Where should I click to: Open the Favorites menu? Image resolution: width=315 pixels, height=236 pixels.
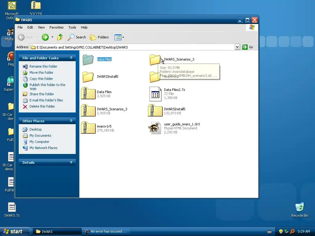point(57,27)
